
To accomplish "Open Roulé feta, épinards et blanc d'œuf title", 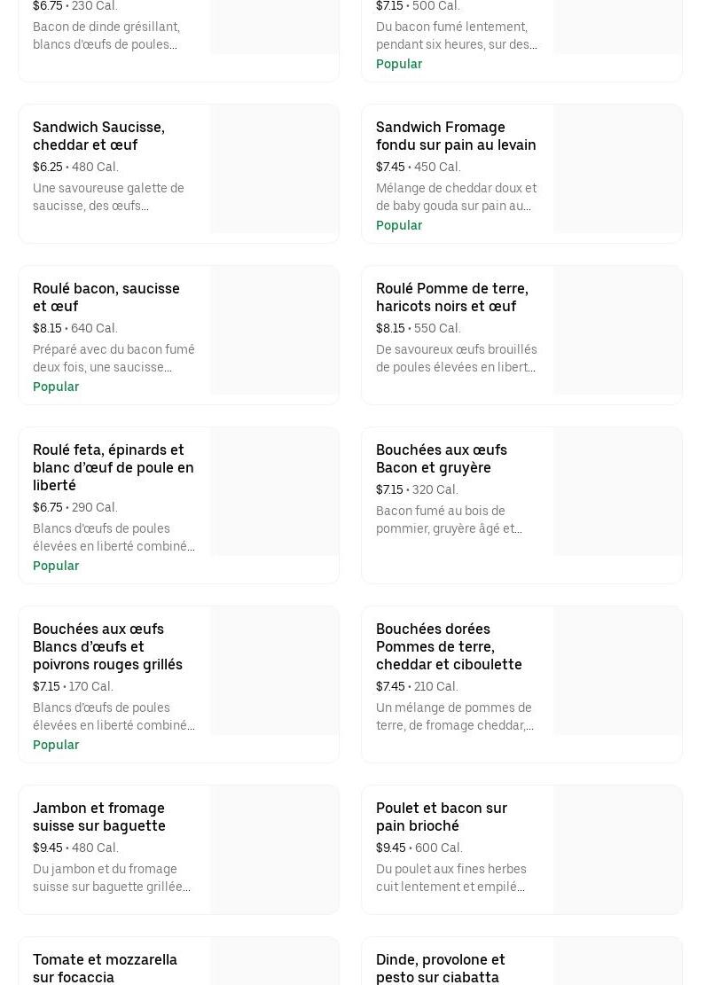I will point(113,467).
